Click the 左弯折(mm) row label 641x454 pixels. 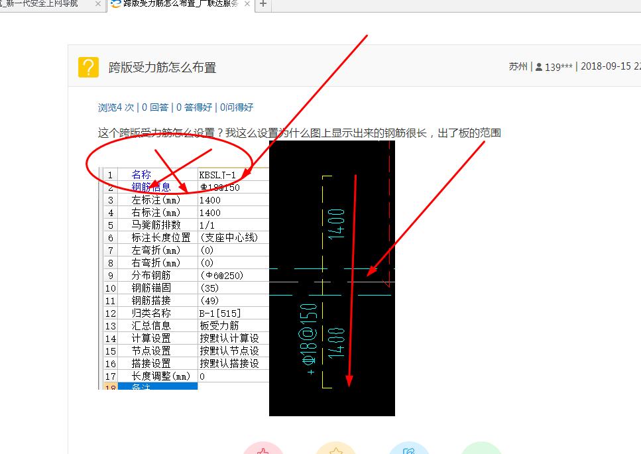pos(156,250)
